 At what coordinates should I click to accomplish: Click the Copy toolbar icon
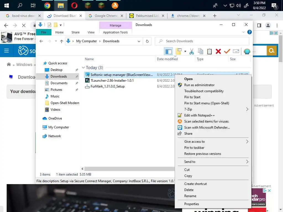click(x=201, y=51)
